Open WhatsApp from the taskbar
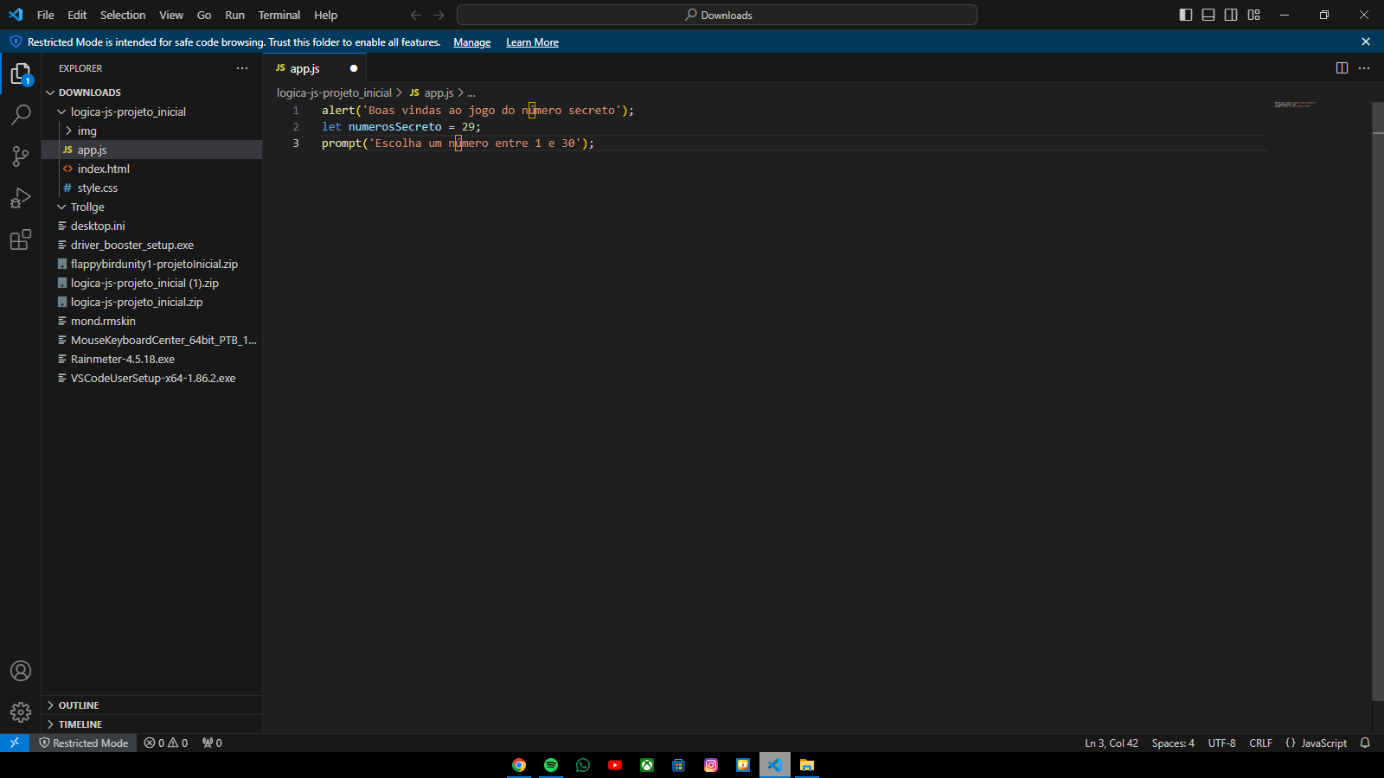 [x=583, y=765]
